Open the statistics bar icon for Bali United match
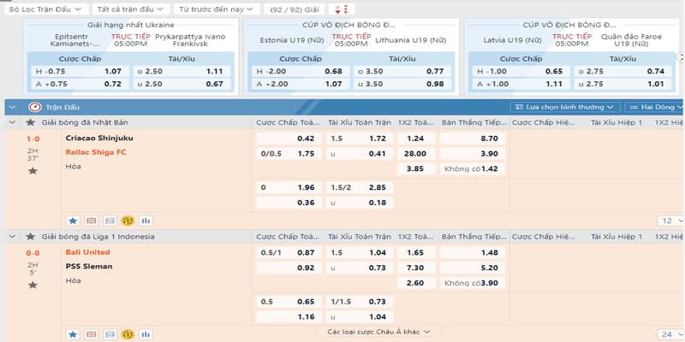This screenshot has height=342, width=685. point(146,334)
